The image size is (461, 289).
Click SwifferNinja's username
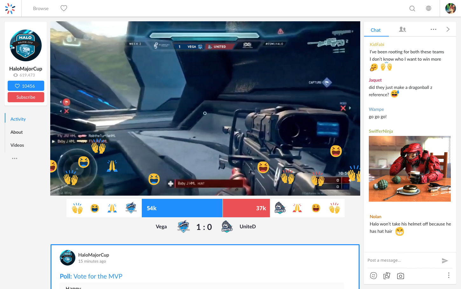(x=381, y=131)
